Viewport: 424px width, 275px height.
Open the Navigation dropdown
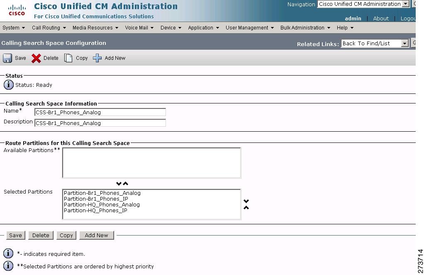pos(363,4)
